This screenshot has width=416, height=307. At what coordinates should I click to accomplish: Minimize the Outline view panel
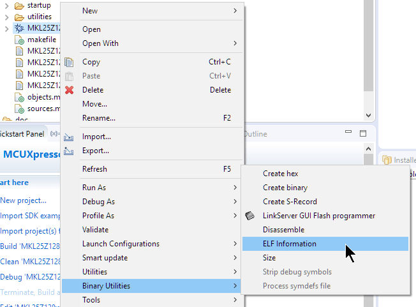point(348,131)
